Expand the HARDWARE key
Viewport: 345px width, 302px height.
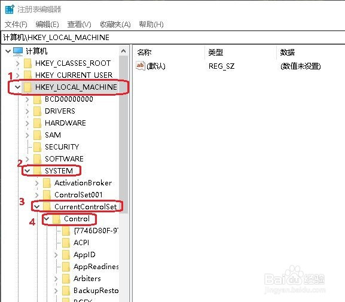click(28, 123)
